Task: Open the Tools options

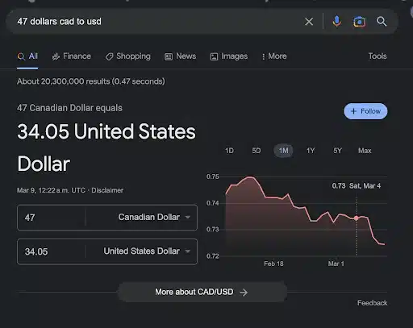Action: coord(378,56)
